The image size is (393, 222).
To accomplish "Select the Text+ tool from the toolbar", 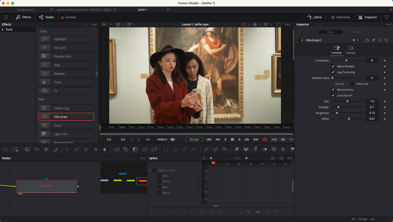I will pos(46,149).
